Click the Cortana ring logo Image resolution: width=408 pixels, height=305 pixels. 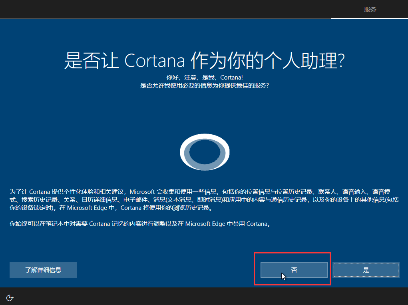pos(205,152)
